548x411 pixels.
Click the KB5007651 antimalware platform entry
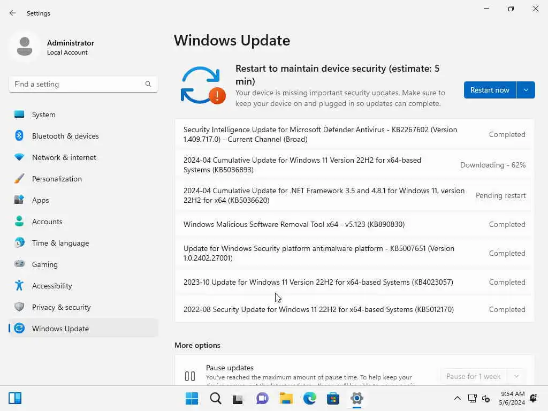(354, 253)
